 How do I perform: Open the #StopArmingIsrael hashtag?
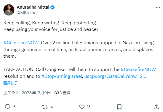point(62,76)
